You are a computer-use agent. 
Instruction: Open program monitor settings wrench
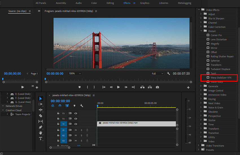point(169,73)
